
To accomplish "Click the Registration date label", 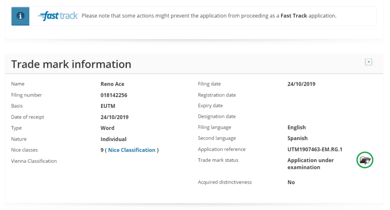I will point(217,95).
